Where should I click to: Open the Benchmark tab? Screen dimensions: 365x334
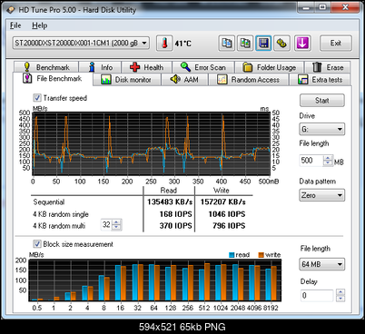(x=46, y=67)
